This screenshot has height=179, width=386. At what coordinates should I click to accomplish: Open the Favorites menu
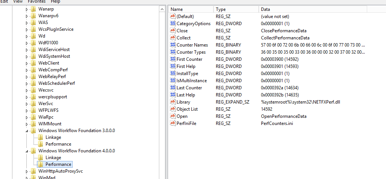37,2
